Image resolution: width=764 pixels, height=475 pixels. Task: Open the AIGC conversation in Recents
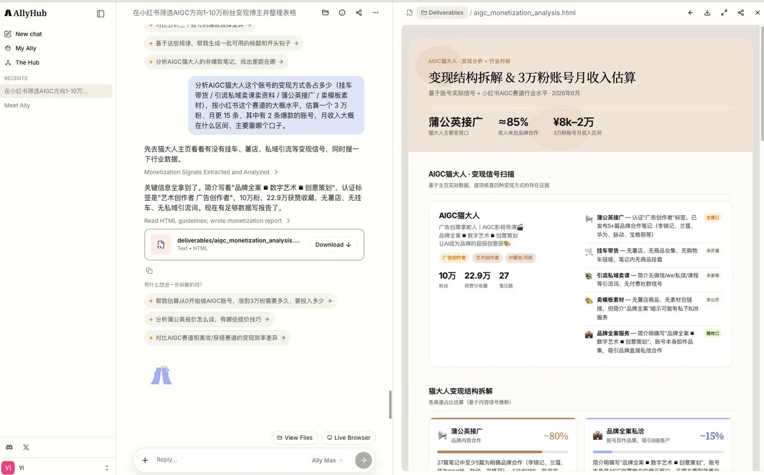point(56,91)
